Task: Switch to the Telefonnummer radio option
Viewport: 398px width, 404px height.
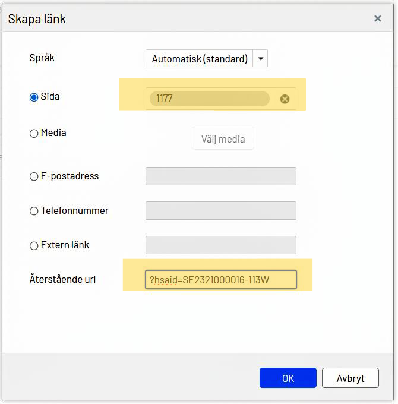Action: pos(34,211)
